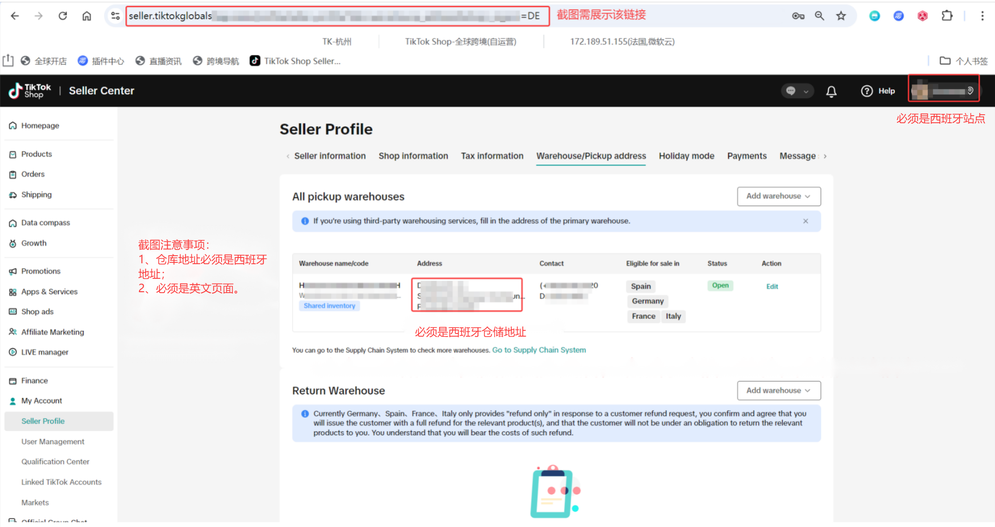Open Linked TikTok Accounts in the sidebar
The height and width of the screenshot is (527, 995).
61,482
